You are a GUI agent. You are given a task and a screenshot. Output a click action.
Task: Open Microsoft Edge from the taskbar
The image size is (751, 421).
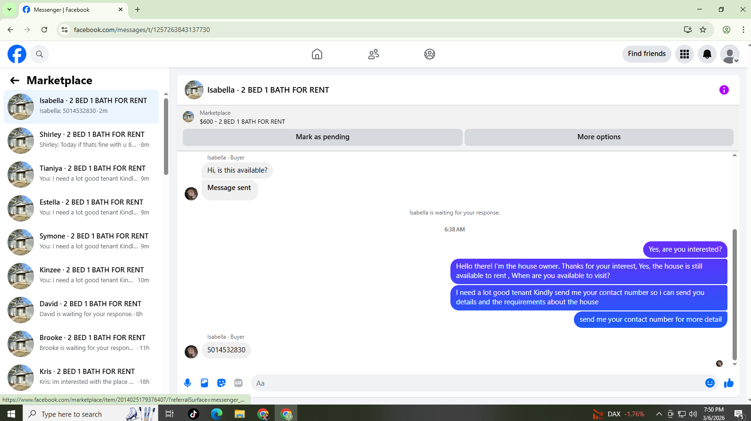[217, 414]
